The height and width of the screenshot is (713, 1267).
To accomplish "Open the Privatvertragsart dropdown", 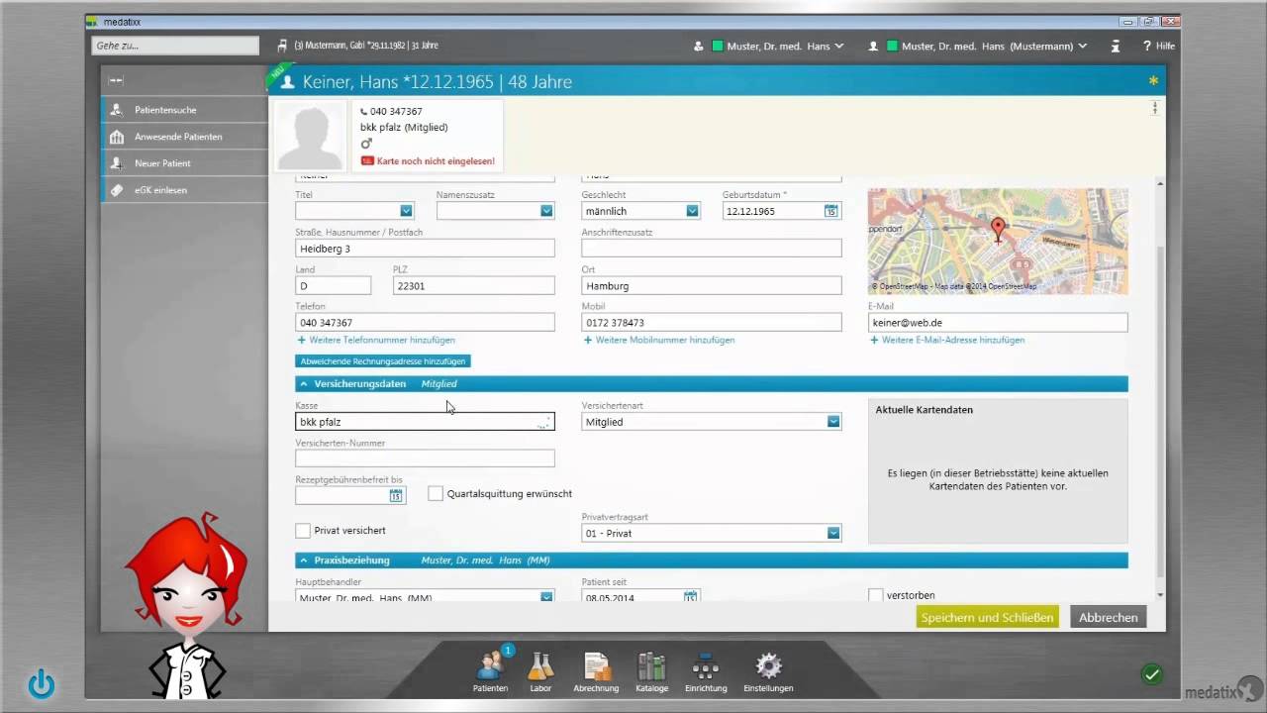I will pyautogui.click(x=833, y=534).
